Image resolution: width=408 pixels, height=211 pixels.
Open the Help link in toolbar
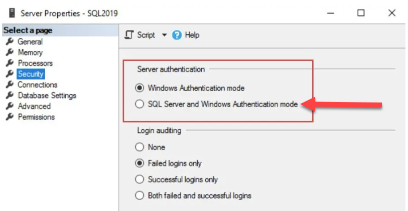point(192,35)
